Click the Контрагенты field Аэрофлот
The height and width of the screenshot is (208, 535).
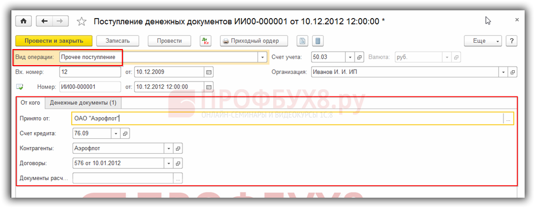tap(119, 149)
